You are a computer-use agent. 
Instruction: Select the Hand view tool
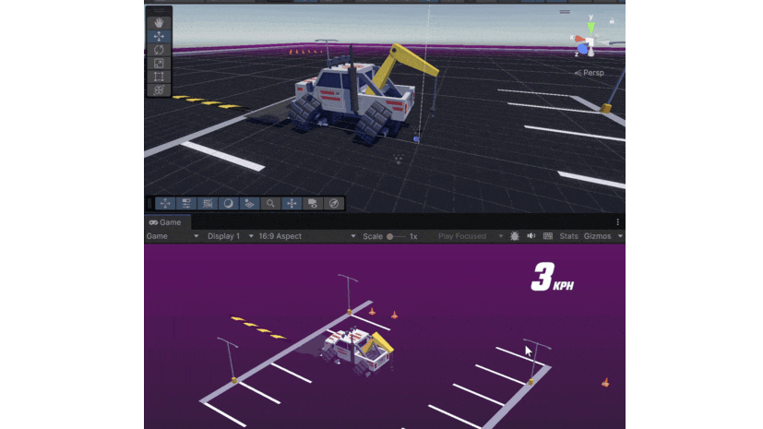[159, 22]
